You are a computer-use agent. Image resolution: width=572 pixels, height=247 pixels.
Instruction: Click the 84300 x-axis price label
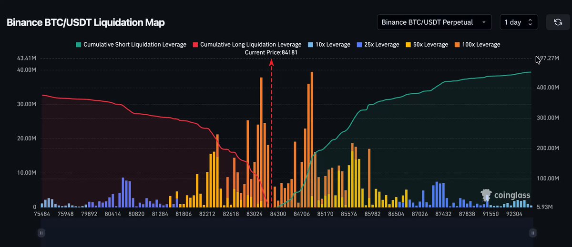click(x=278, y=215)
